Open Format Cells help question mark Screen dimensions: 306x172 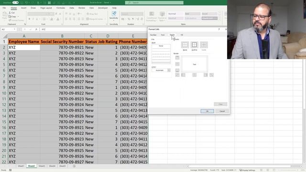tap(219, 29)
